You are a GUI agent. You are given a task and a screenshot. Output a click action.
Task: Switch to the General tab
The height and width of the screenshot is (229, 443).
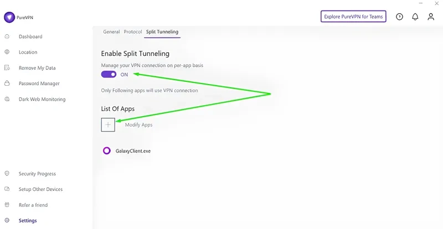click(111, 32)
